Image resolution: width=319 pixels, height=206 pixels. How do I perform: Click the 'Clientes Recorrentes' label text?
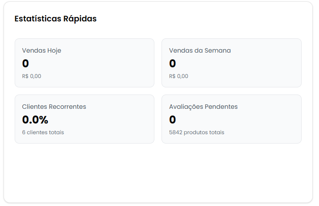[x=54, y=107]
